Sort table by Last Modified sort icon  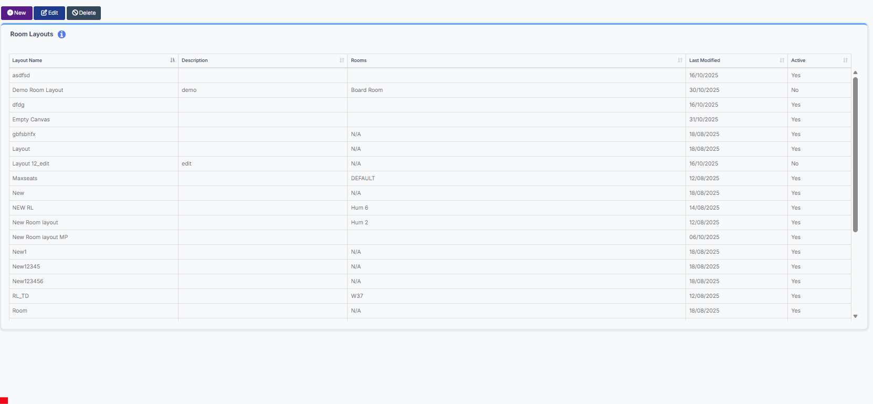coord(782,60)
